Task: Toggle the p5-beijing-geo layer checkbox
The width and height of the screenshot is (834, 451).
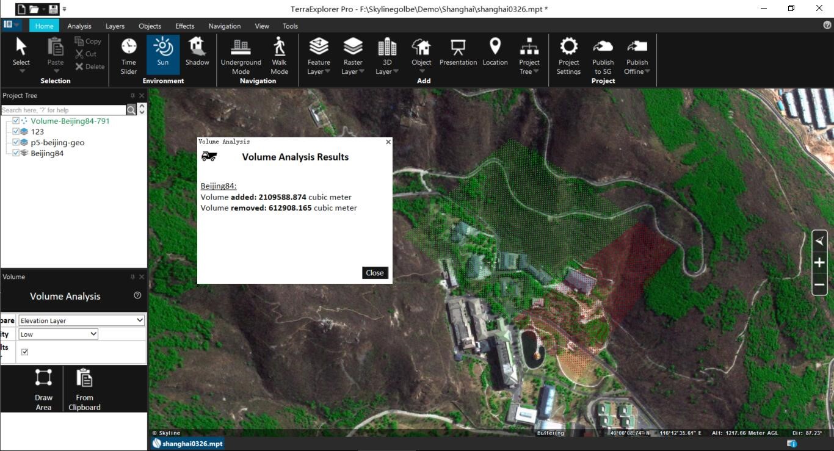Action: [x=16, y=142]
